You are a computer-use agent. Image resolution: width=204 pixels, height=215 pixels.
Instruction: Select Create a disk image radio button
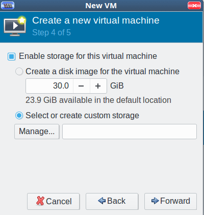19,71
